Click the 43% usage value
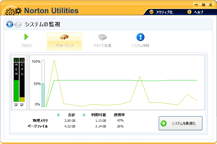The image size is (217, 144). click(120, 121)
